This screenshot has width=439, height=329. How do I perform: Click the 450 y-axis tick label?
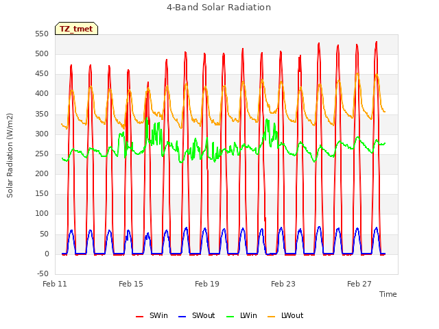(x=42, y=74)
